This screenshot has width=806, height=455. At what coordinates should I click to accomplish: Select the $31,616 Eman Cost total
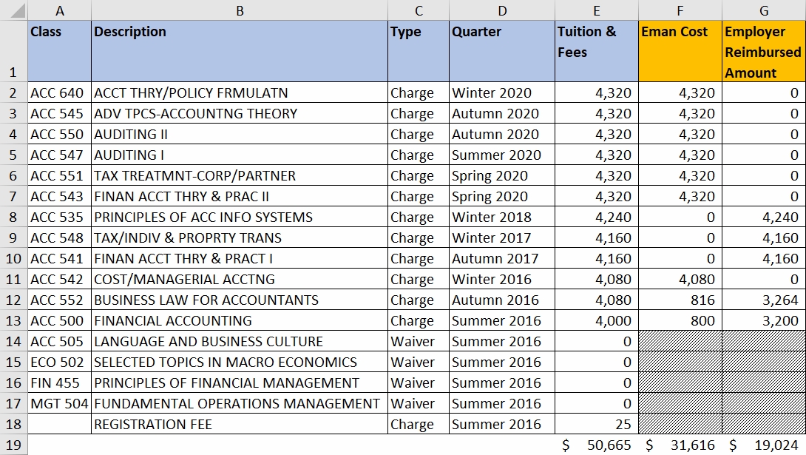click(680, 445)
